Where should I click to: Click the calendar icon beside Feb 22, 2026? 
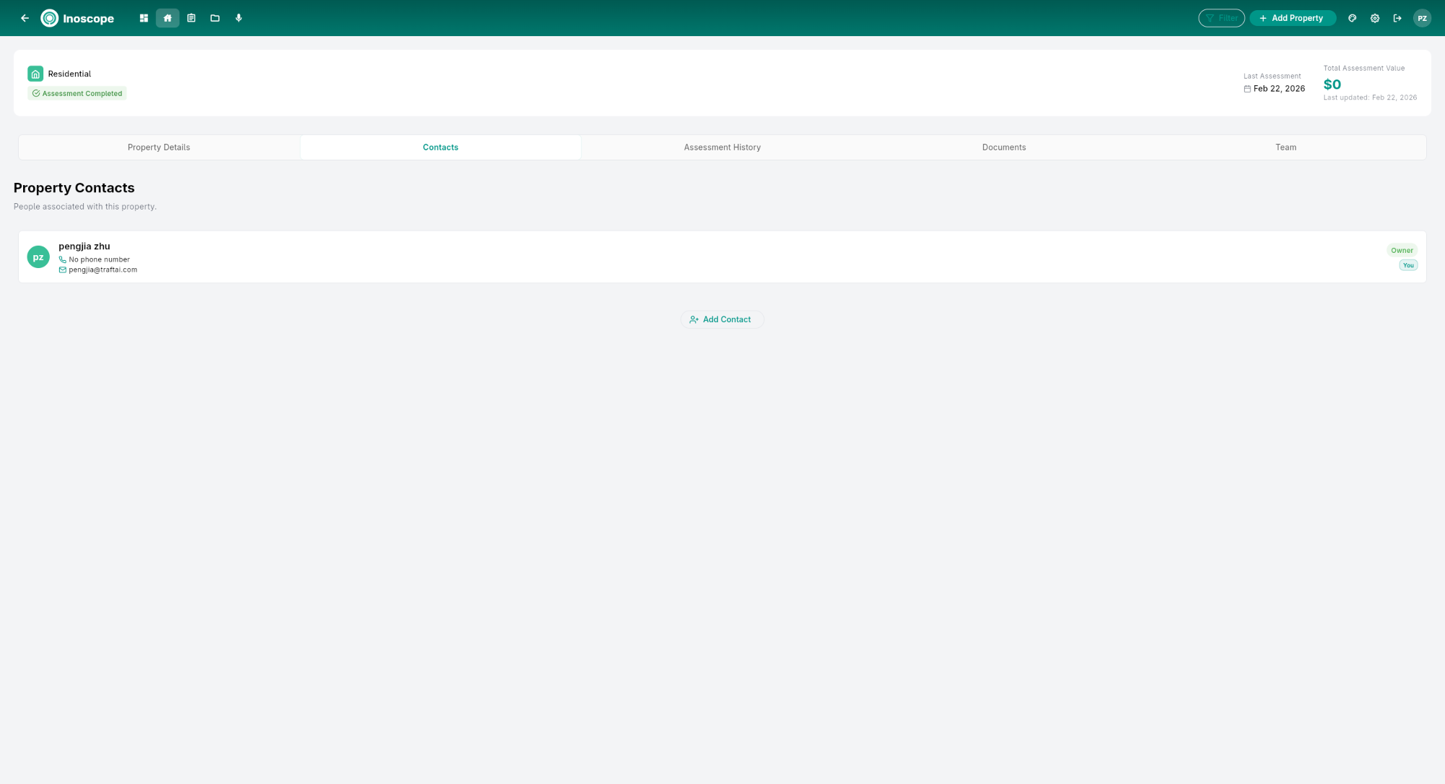(x=1247, y=89)
